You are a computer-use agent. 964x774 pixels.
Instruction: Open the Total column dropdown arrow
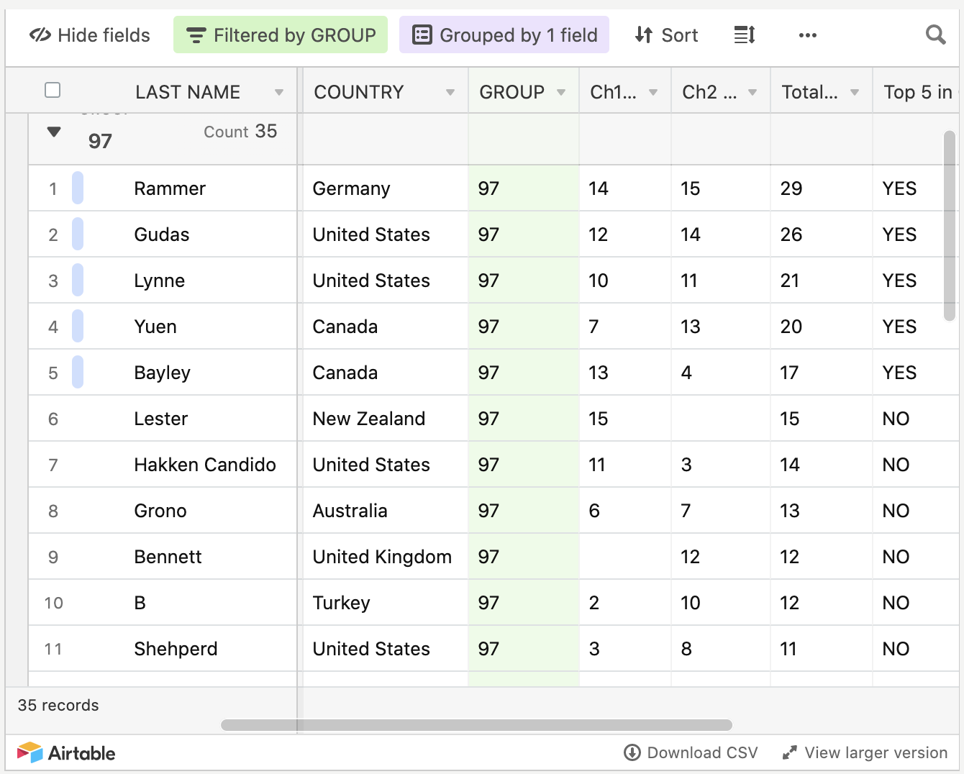(855, 92)
